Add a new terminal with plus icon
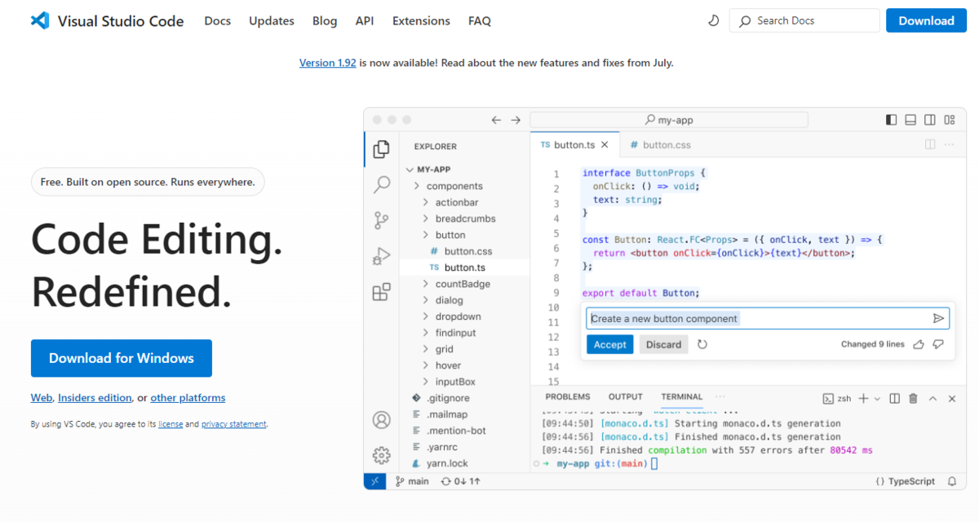Screen dimensions: 979x522 tap(863, 398)
